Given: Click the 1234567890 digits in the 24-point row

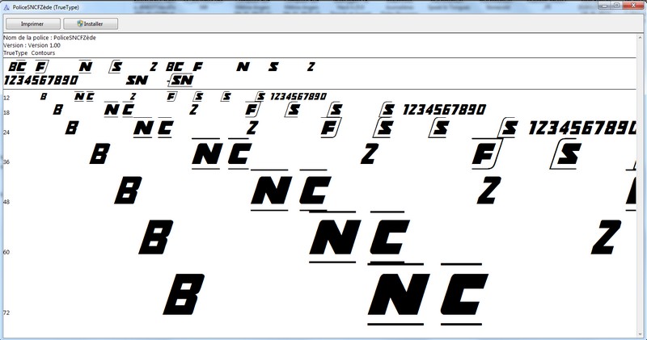Looking at the screenshot, I should click(582, 128).
